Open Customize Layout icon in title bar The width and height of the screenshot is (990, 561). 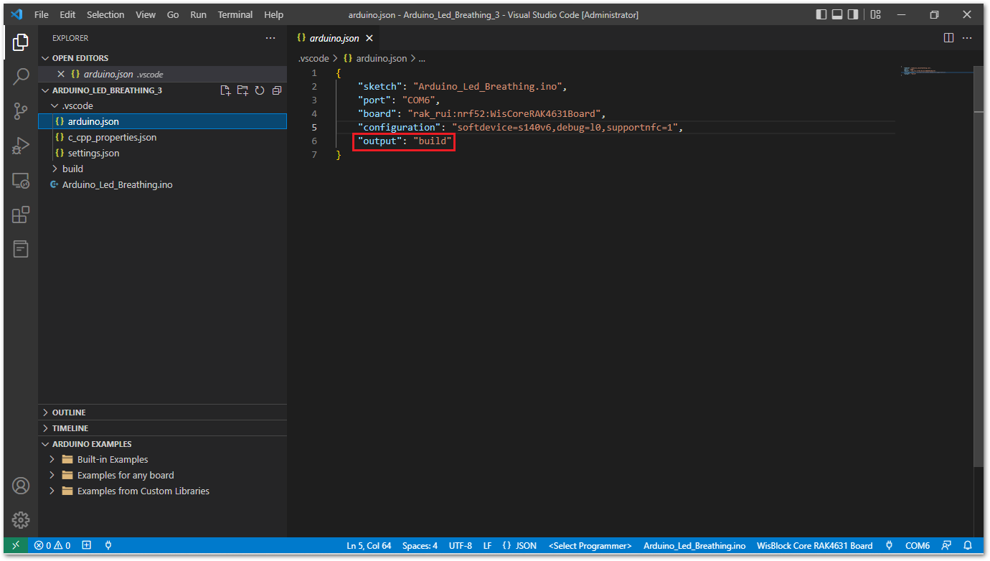pos(875,14)
